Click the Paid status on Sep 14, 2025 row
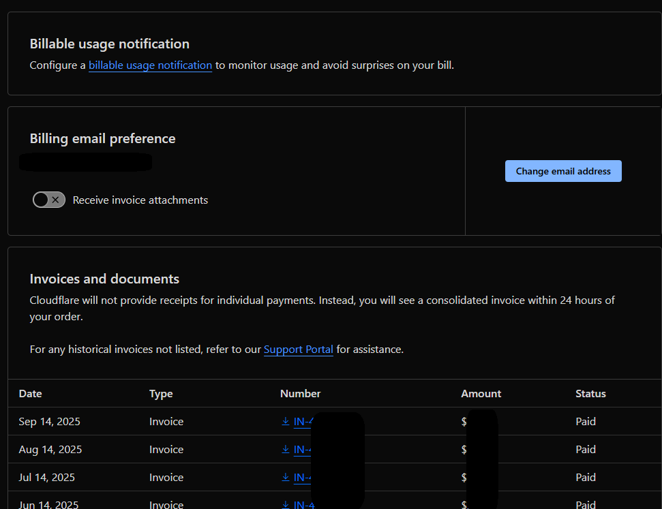The image size is (662, 509). [x=586, y=422]
